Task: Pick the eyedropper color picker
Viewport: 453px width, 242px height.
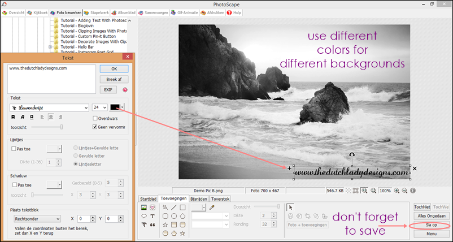Action: click(212, 208)
